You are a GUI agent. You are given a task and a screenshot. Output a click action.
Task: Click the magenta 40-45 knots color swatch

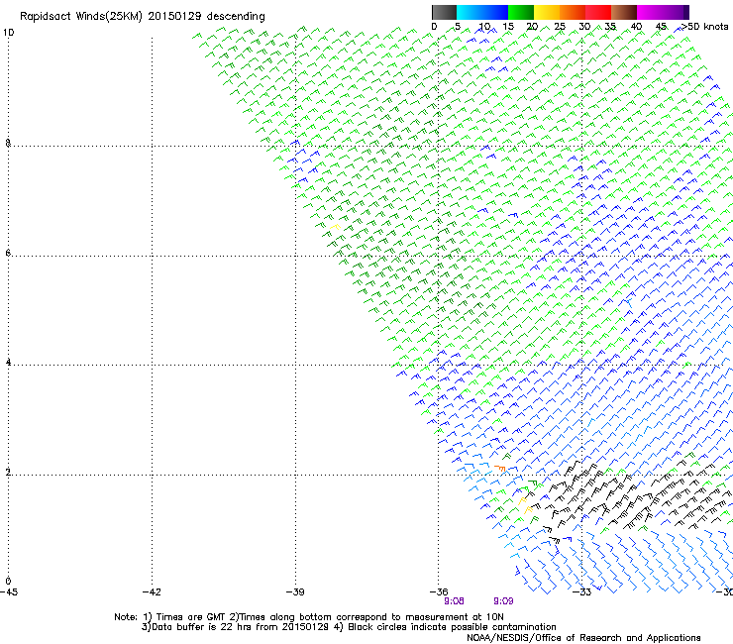[650, 12]
